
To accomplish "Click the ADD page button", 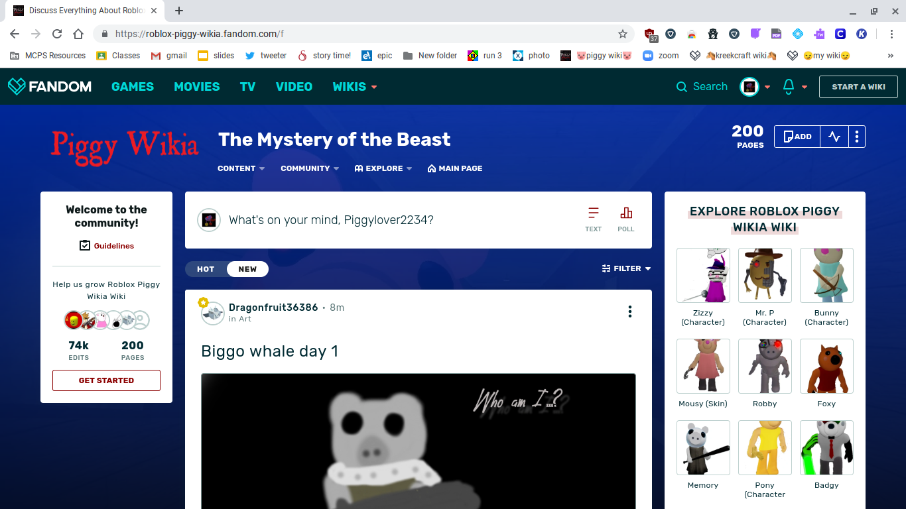I will pos(797,137).
